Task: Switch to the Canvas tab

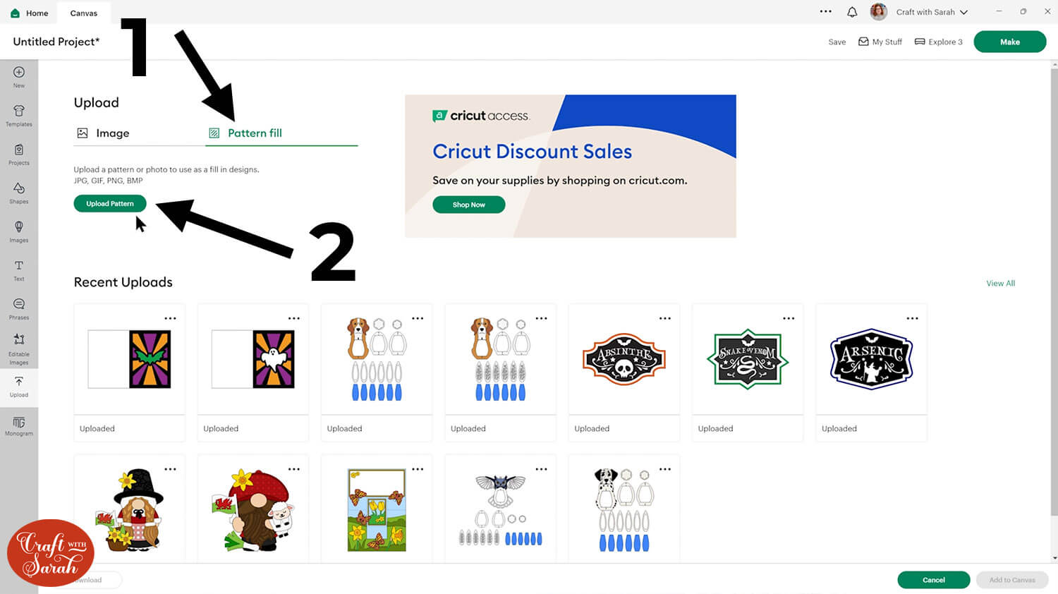Action: click(x=84, y=13)
